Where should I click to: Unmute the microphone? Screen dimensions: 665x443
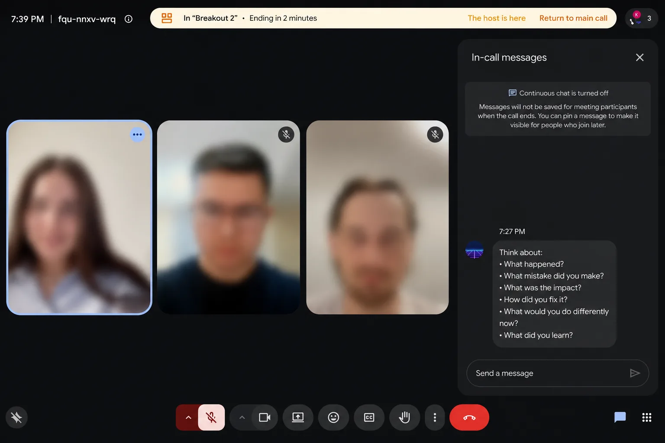click(211, 417)
